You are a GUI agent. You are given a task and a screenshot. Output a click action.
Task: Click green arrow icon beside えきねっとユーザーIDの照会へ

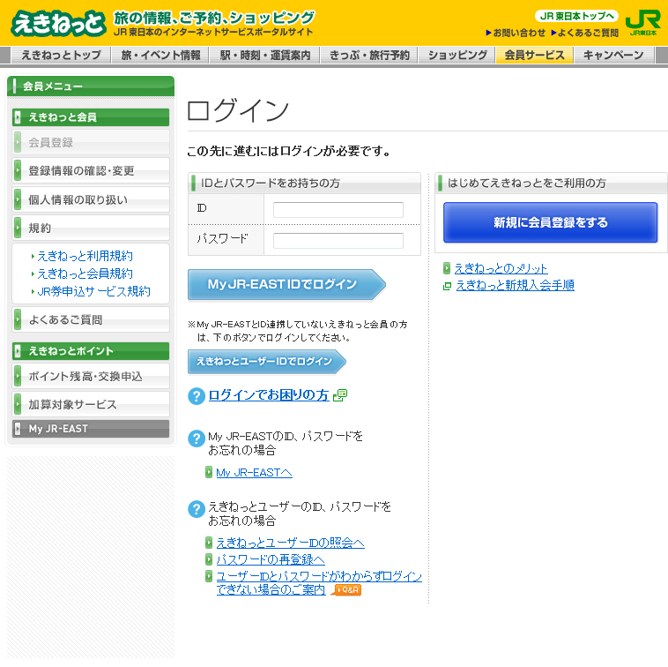click(x=209, y=543)
